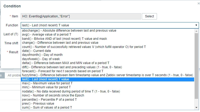
Task: Select nodata() no data received option
Action: point(107,91)
